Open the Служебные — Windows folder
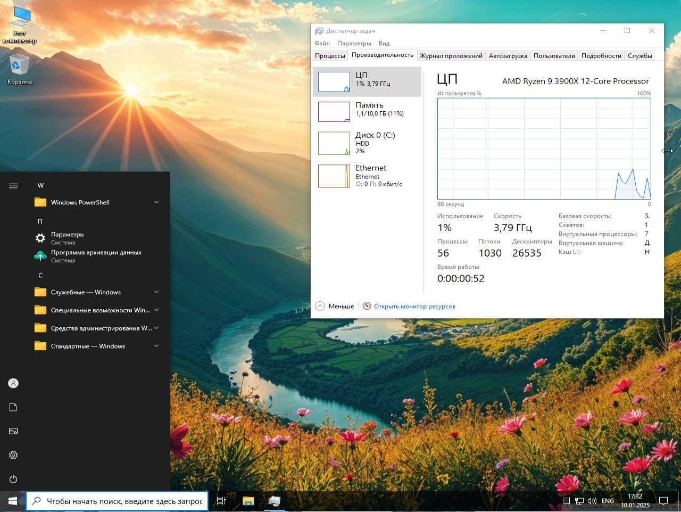Image resolution: width=681 pixels, height=512 pixels. (98, 292)
